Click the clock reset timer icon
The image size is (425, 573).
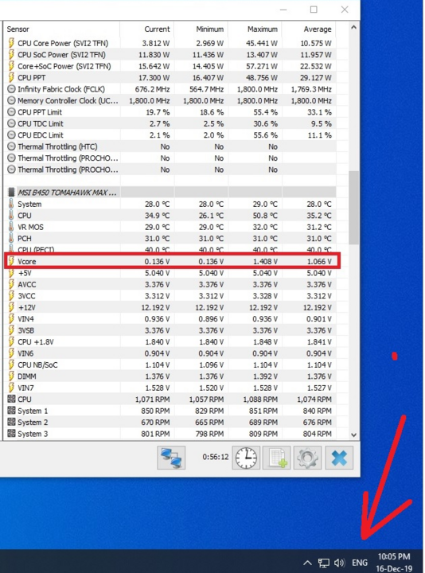tap(246, 458)
